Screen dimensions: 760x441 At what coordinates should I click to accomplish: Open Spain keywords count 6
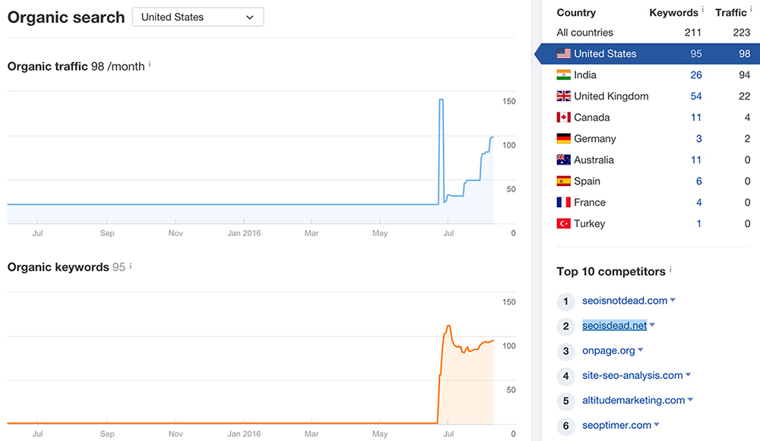(699, 181)
